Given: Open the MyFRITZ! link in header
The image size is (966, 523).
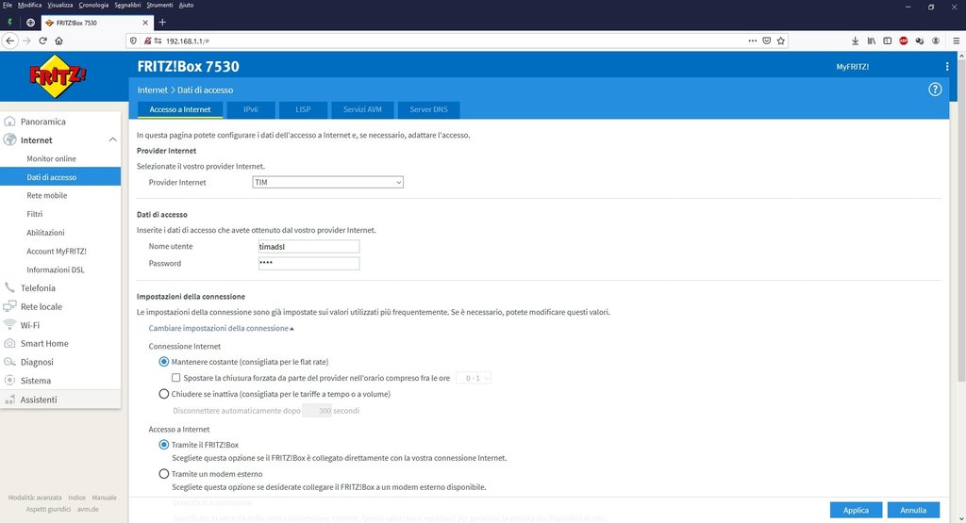Looking at the screenshot, I should click(853, 67).
